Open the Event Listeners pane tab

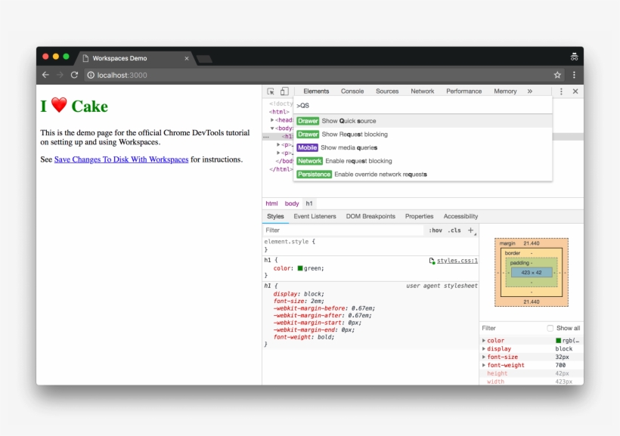(x=315, y=216)
